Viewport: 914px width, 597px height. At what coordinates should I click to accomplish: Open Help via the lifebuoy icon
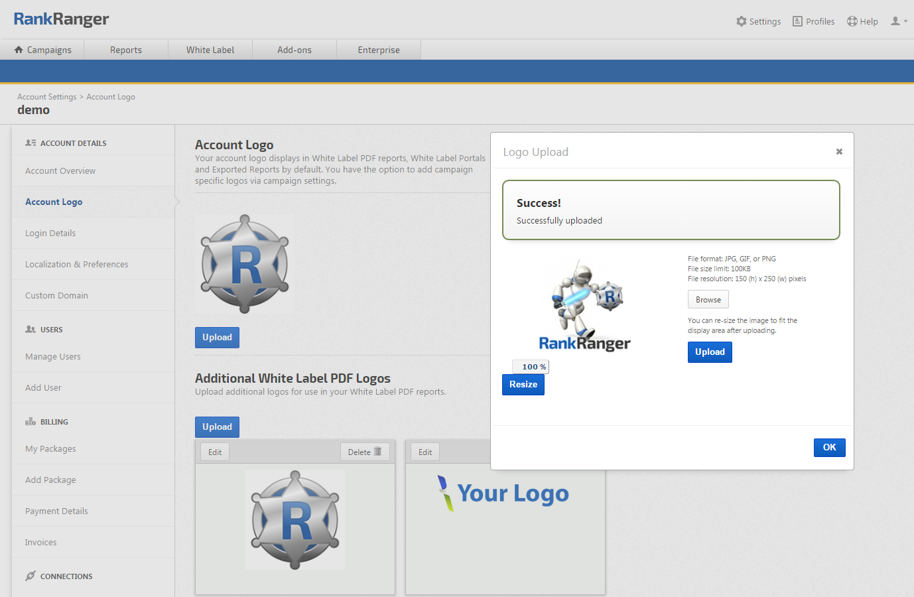pyautogui.click(x=852, y=21)
